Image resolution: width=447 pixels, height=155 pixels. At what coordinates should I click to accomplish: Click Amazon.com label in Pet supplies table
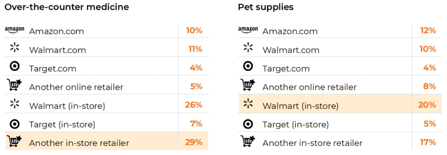[x=290, y=31]
